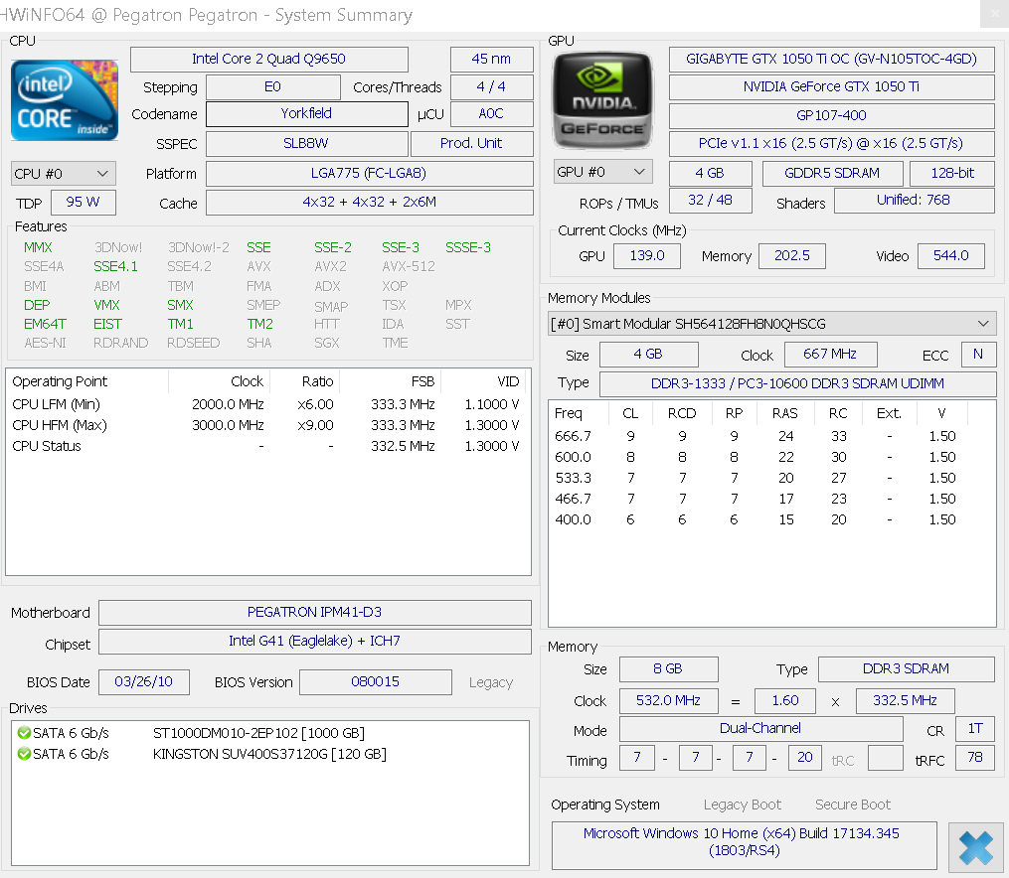Click the empty tRC timing field
The image size is (1009, 878).
point(886,758)
